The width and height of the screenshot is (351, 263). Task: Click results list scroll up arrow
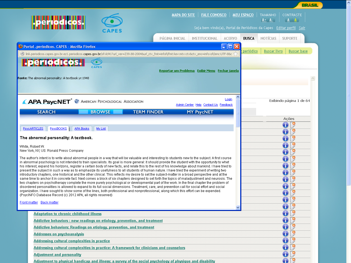313,78
